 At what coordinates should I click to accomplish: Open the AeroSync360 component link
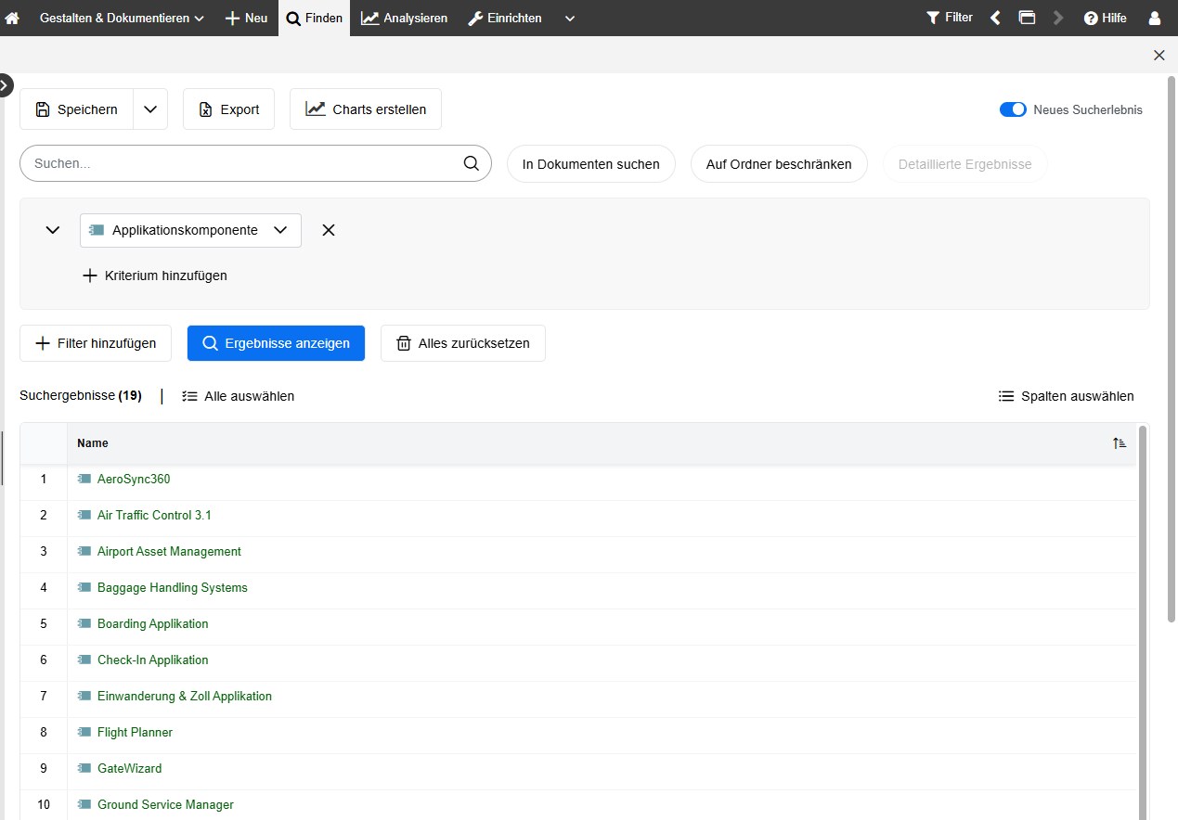[x=134, y=479]
